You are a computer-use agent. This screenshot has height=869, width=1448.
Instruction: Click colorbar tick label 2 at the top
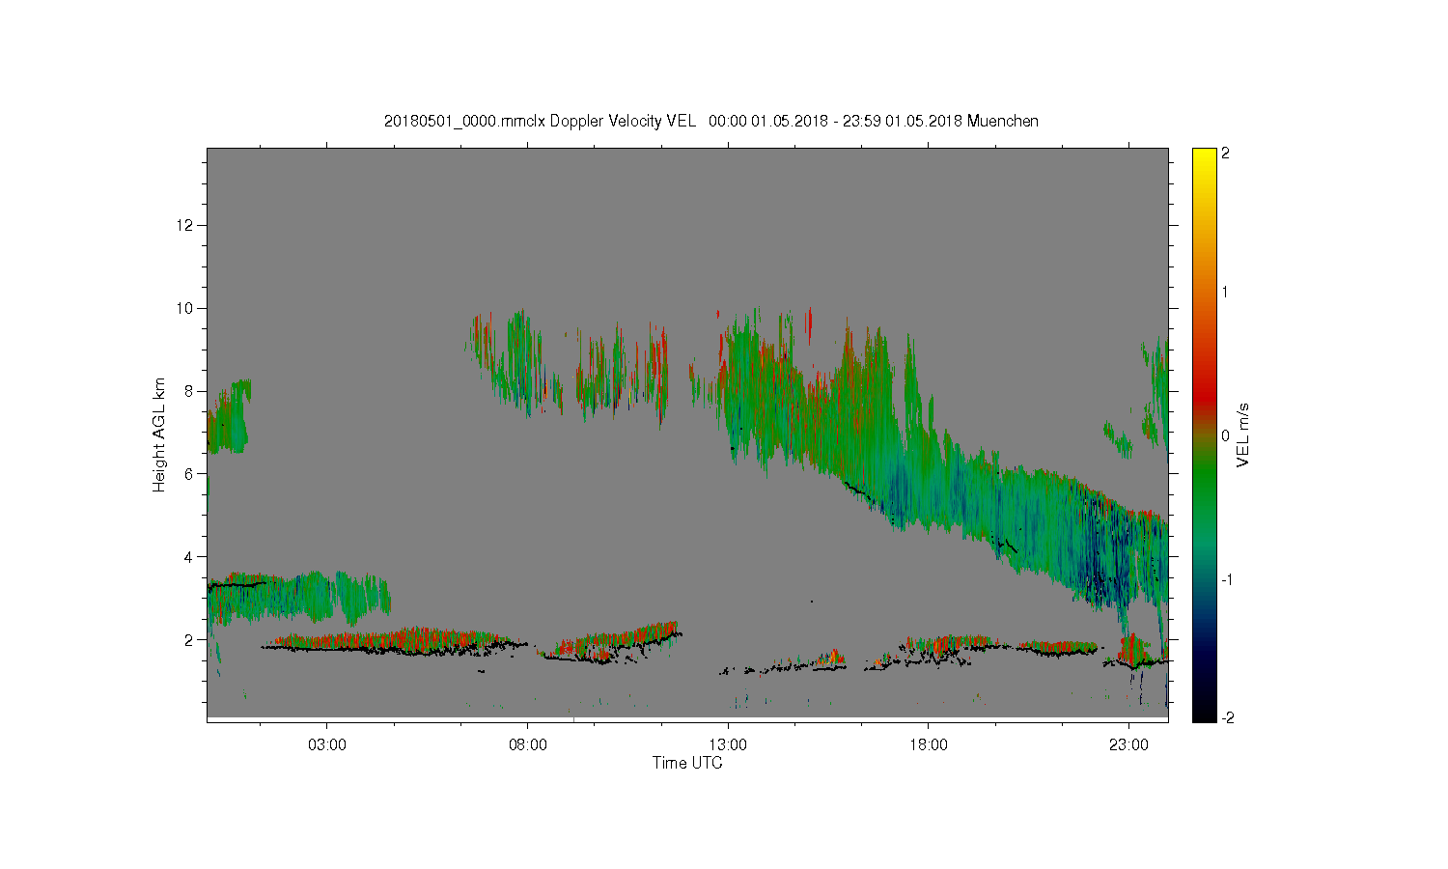point(1226,154)
